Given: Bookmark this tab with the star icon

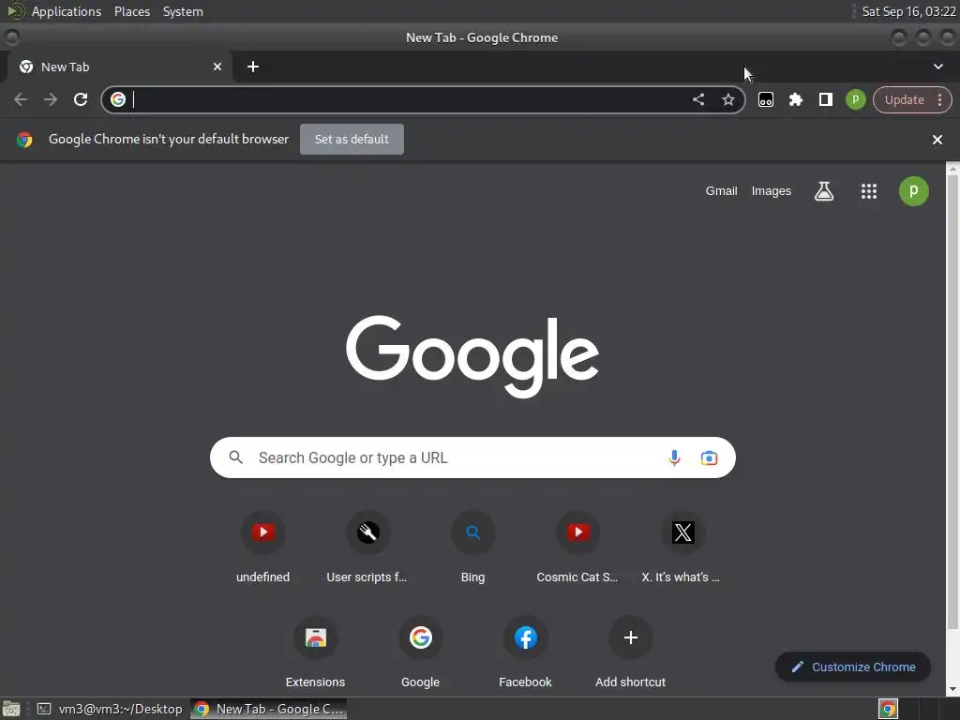Looking at the screenshot, I should tap(727, 99).
